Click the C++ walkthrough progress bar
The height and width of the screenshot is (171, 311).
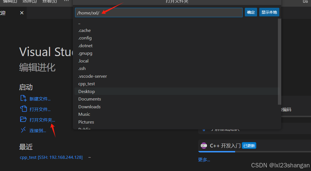click(255, 152)
